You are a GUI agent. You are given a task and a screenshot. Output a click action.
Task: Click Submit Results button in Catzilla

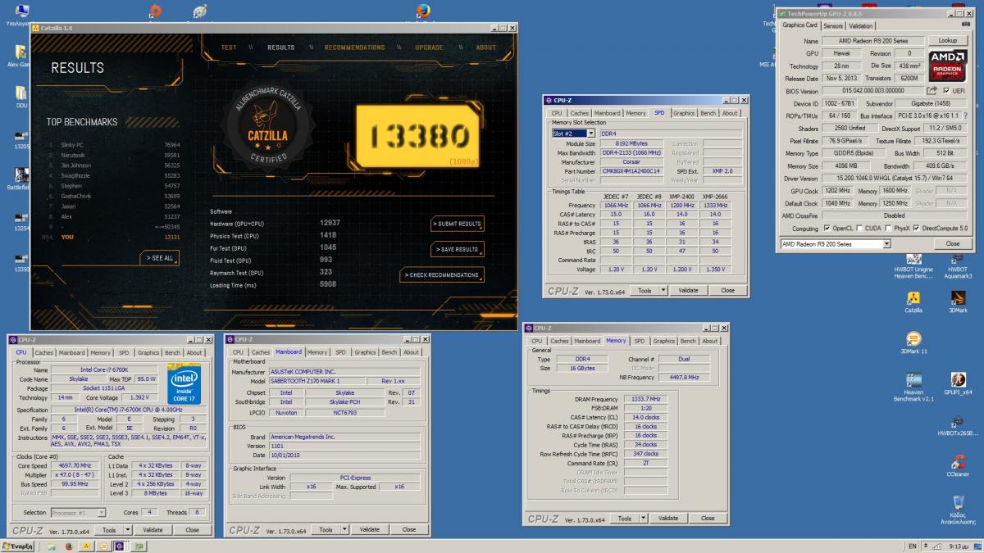pos(457,224)
